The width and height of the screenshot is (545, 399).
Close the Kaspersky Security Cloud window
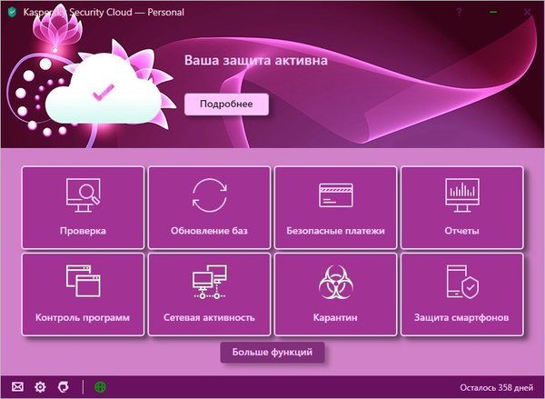pos(527,12)
